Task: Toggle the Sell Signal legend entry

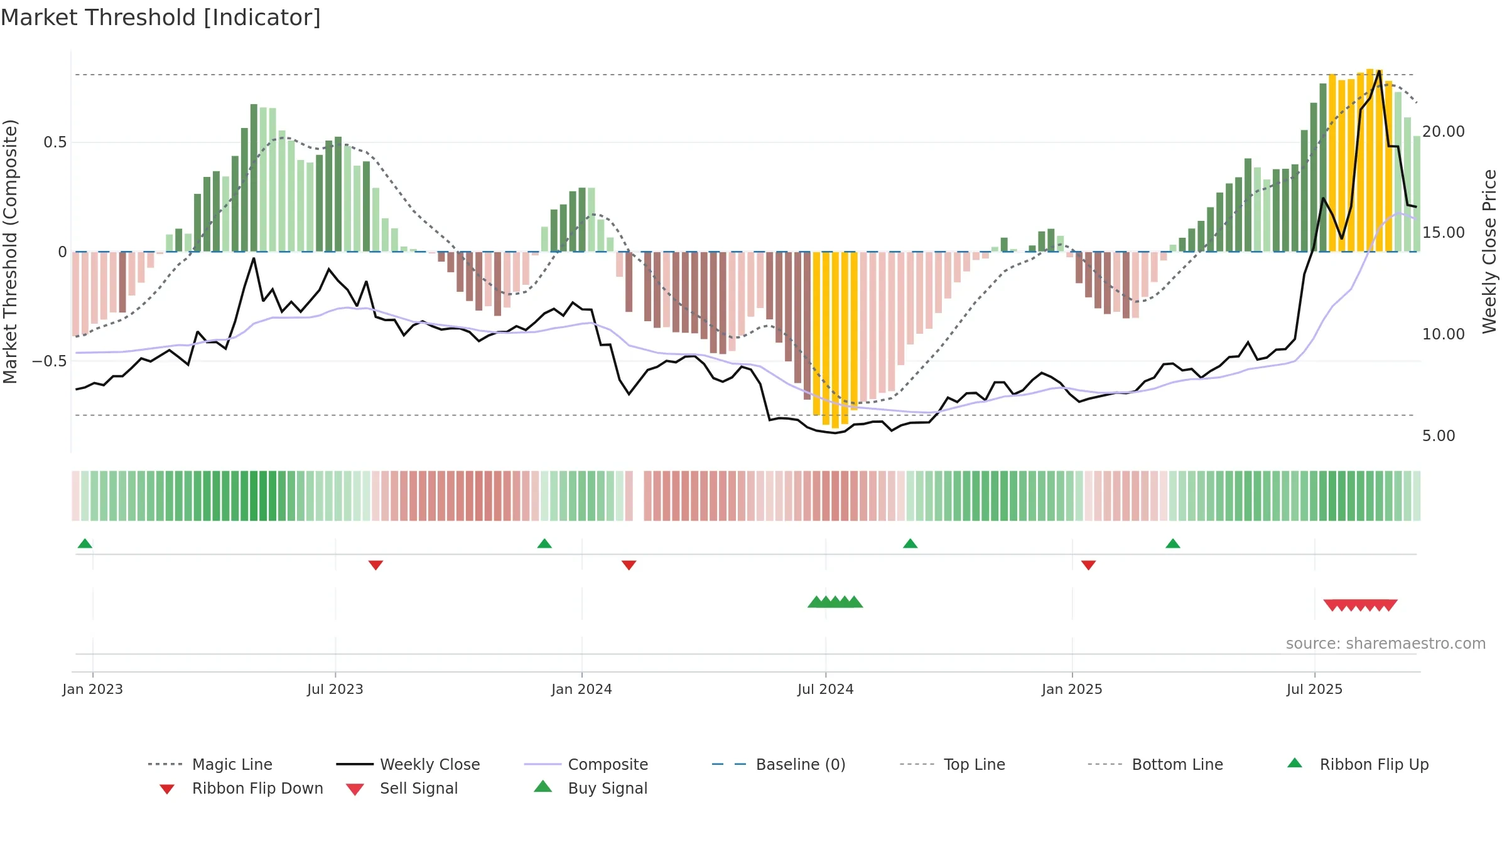Action: click(402, 788)
